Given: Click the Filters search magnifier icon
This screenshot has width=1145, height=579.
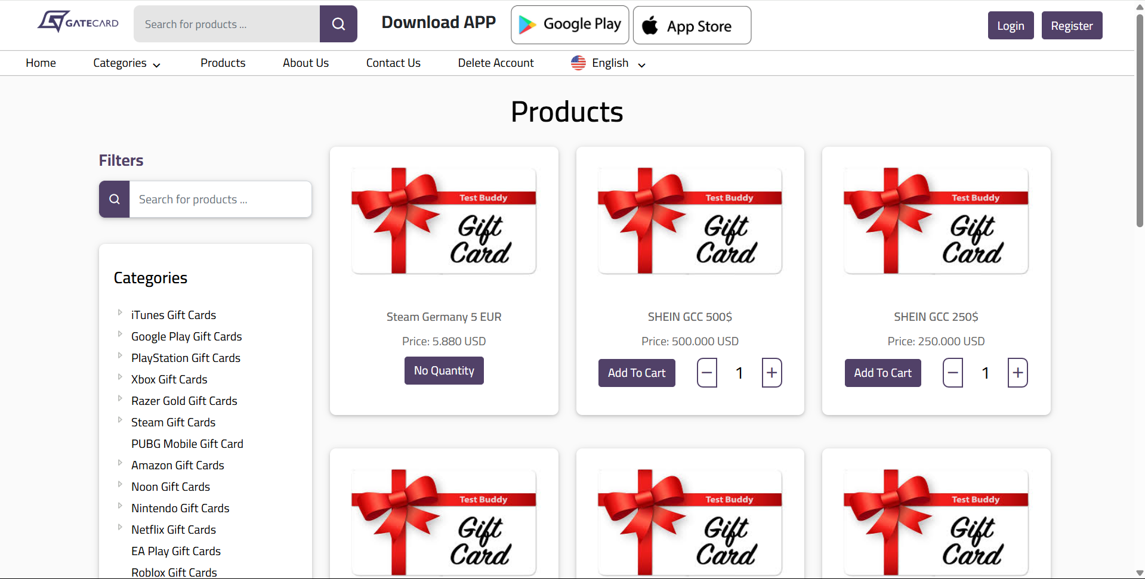Looking at the screenshot, I should [x=115, y=199].
